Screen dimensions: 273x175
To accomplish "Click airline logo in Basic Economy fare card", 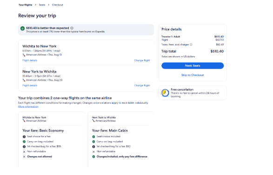I will coord(24,121).
